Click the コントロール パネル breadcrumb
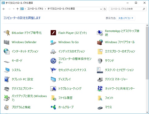This screenshot has width=149, height=114. pos(35,9)
